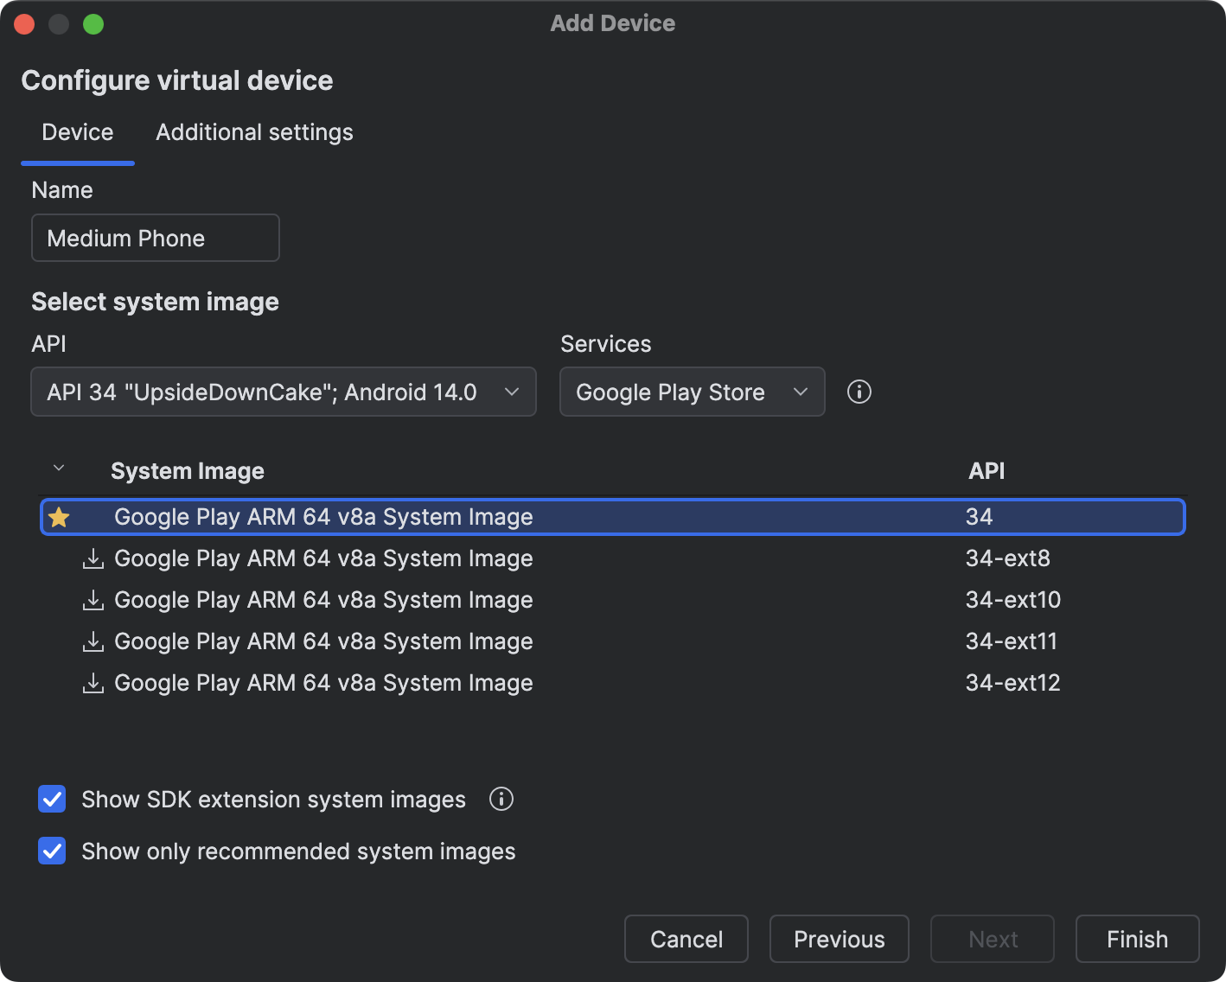Image resolution: width=1226 pixels, height=982 pixels.
Task: Click info icon beside SDK extension checkbox
Action: click(x=501, y=800)
